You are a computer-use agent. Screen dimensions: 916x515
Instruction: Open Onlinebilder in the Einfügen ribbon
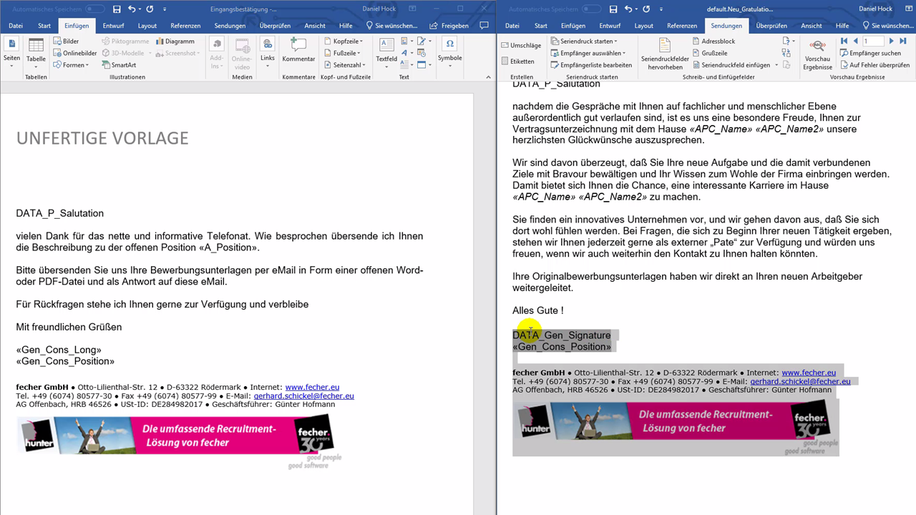click(75, 53)
